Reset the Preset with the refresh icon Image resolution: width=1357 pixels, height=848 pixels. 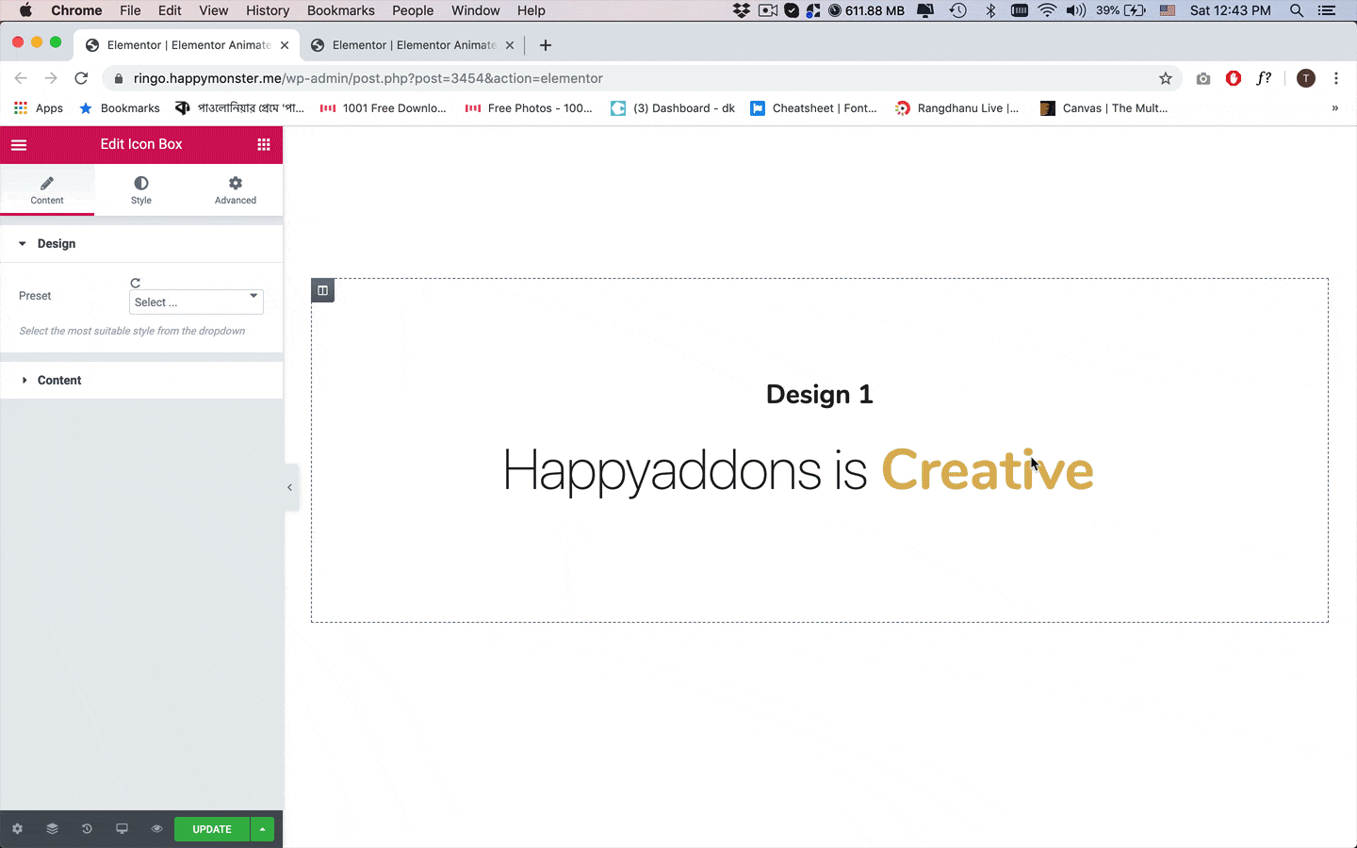click(x=135, y=283)
